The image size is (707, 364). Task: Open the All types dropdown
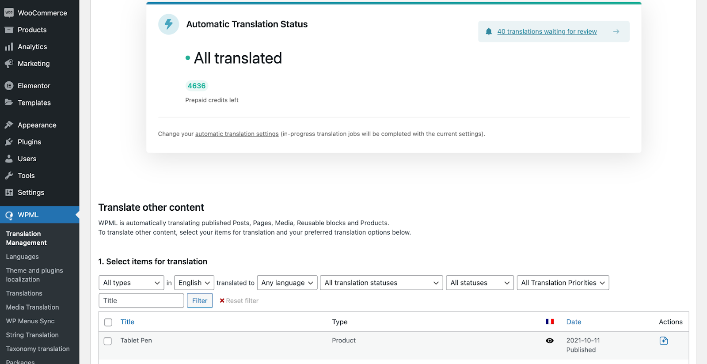pyautogui.click(x=131, y=283)
